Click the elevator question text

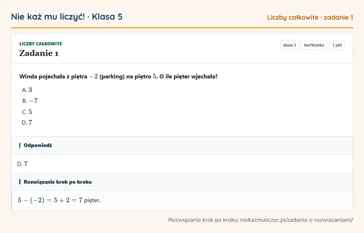click(x=118, y=76)
